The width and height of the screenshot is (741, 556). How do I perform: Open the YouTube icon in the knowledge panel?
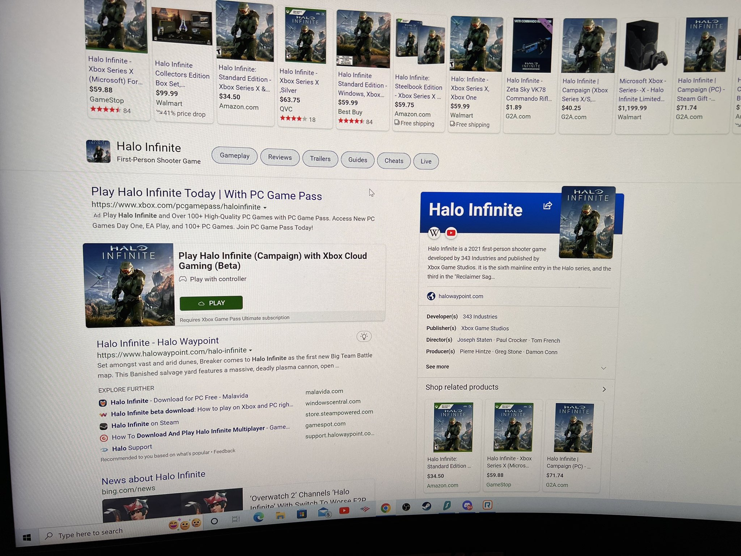click(451, 233)
